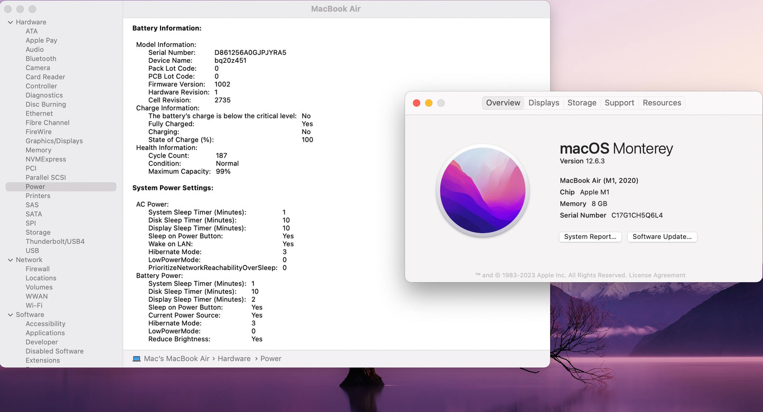
Task: Click the MacBook Air (M1, 2020) text
Action: coord(599,180)
